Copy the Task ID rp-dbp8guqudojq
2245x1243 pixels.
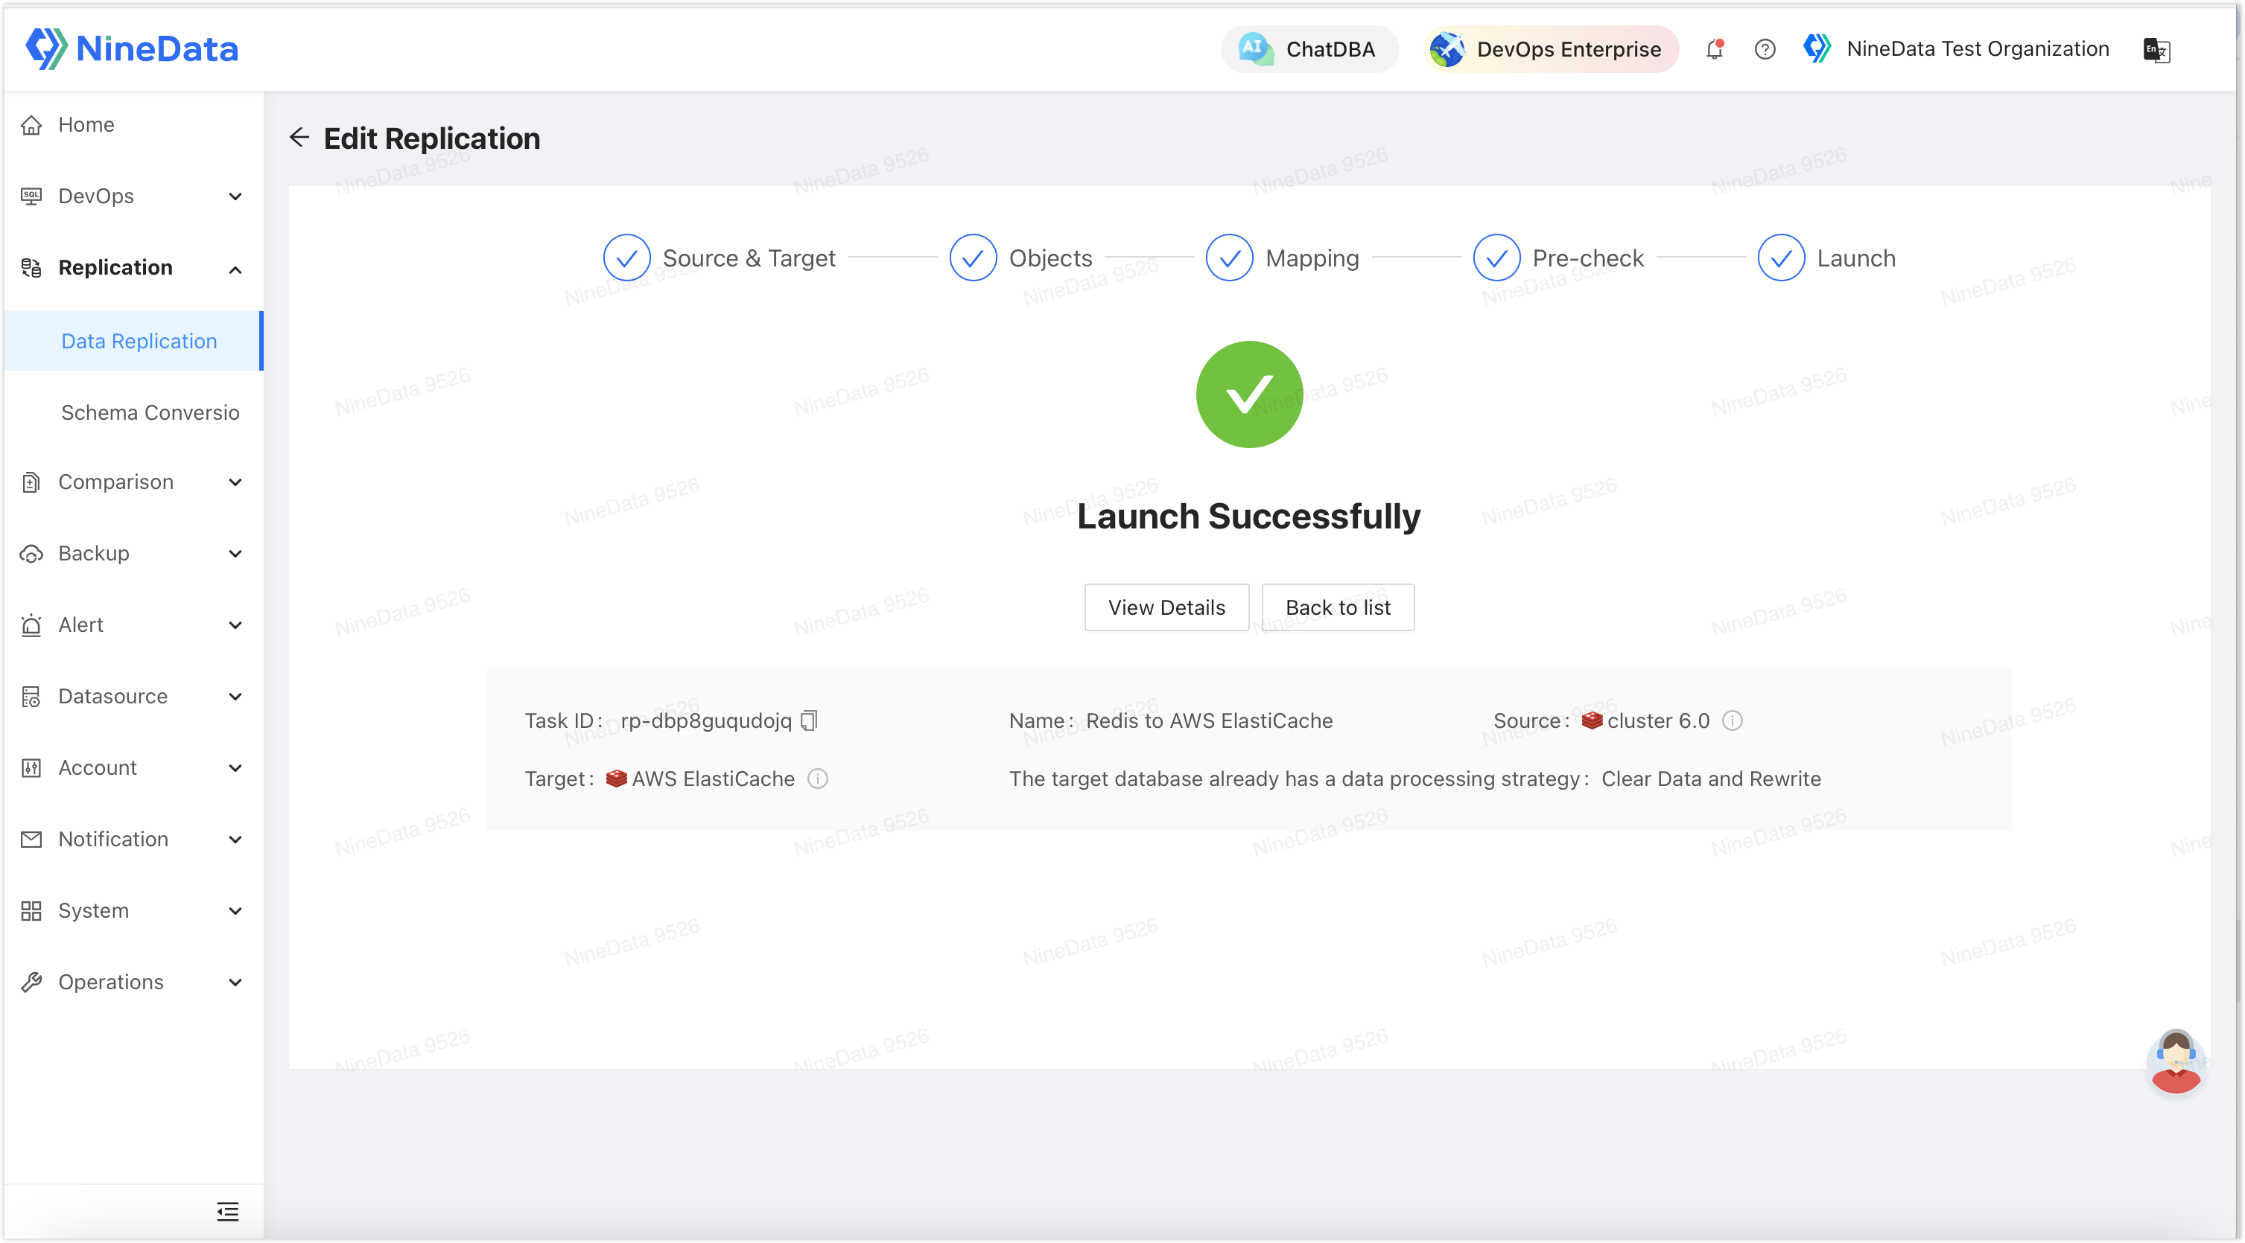pos(810,720)
